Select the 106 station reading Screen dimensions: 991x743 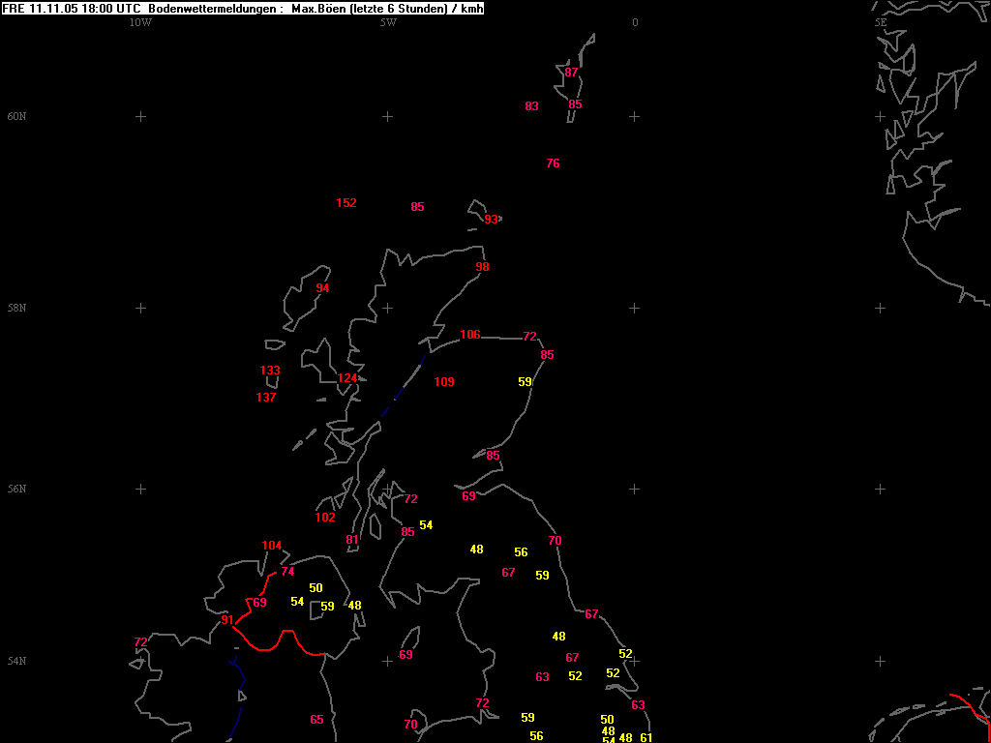(x=470, y=334)
